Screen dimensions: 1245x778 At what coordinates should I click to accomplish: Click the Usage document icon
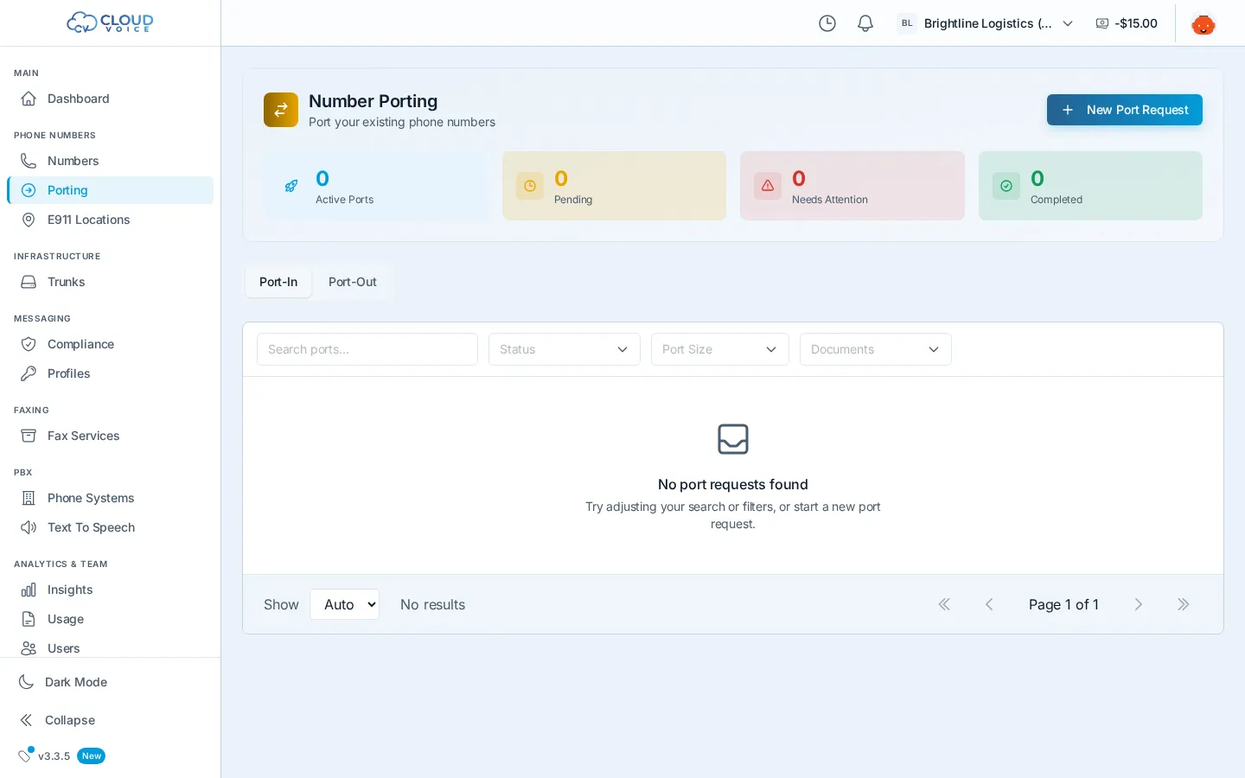29,619
